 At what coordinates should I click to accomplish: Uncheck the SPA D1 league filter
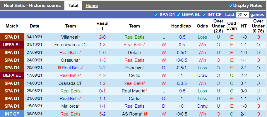[x=156, y=15]
